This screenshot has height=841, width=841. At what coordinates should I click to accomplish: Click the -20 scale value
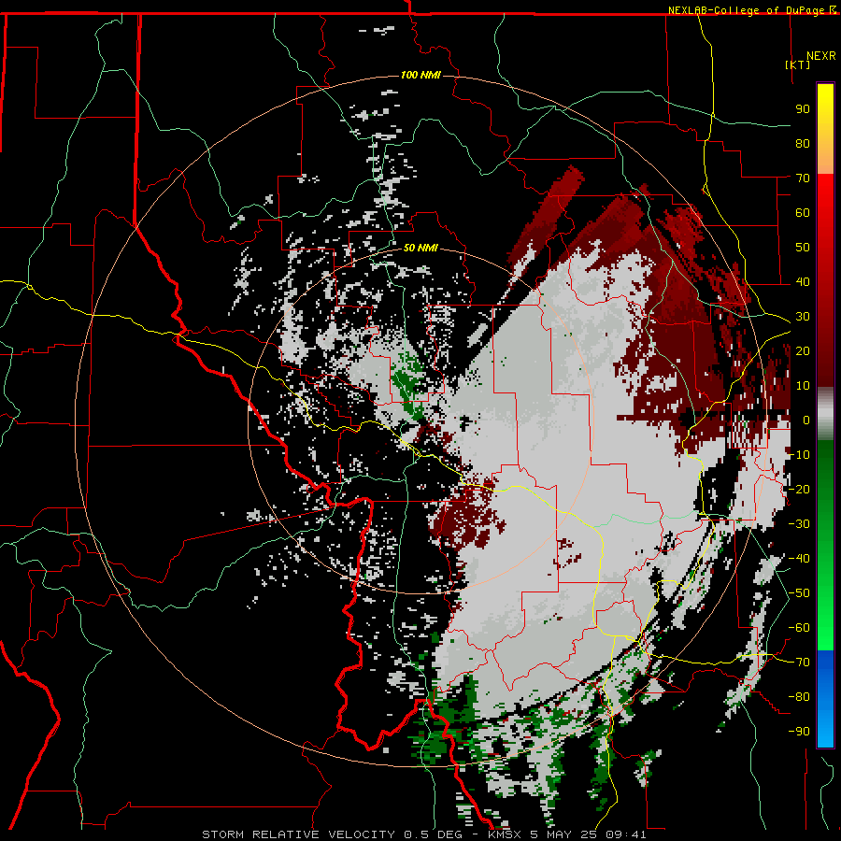click(x=799, y=490)
